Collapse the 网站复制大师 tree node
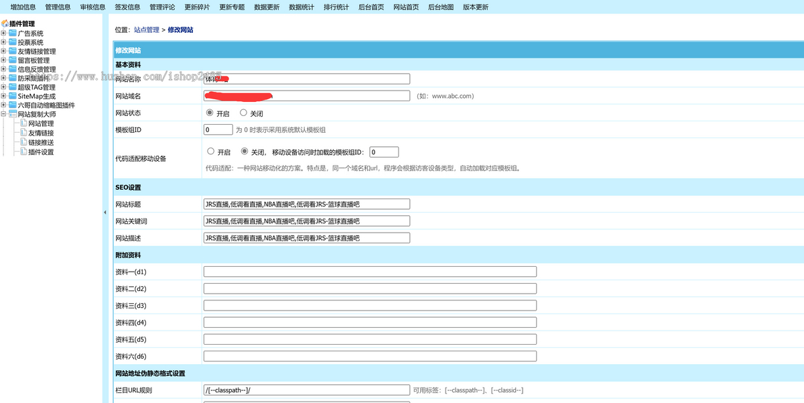 (4, 115)
